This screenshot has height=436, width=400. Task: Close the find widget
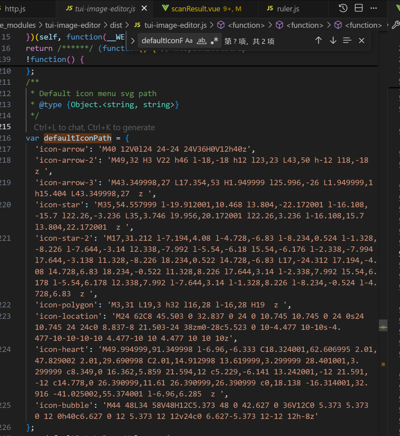point(362,41)
